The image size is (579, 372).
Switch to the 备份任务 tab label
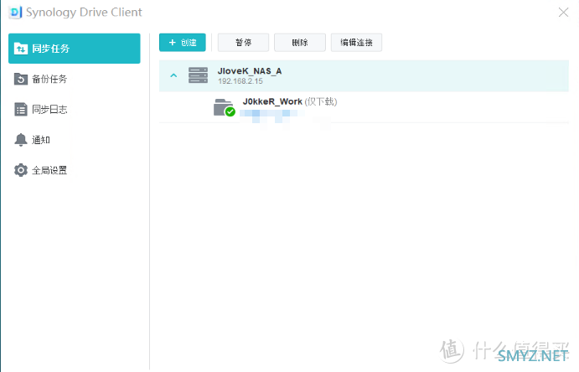point(49,79)
